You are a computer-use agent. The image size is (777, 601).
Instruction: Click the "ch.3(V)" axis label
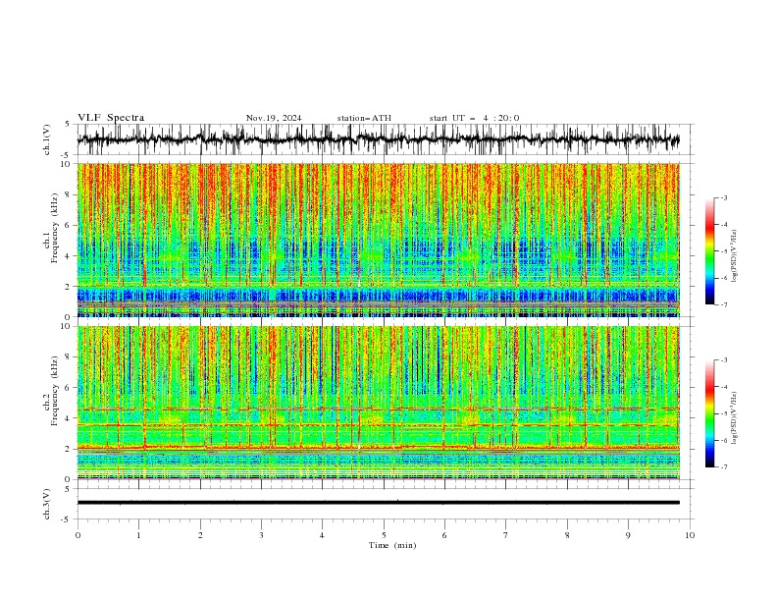click(x=47, y=504)
